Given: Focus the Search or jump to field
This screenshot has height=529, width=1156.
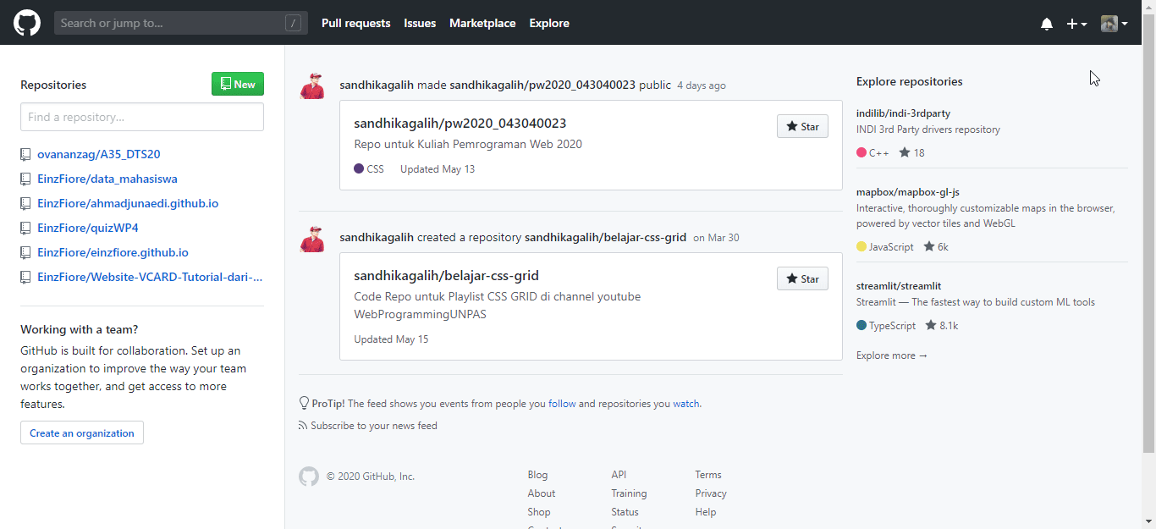Looking at the screenshot, I should click(x=181, y=23).
